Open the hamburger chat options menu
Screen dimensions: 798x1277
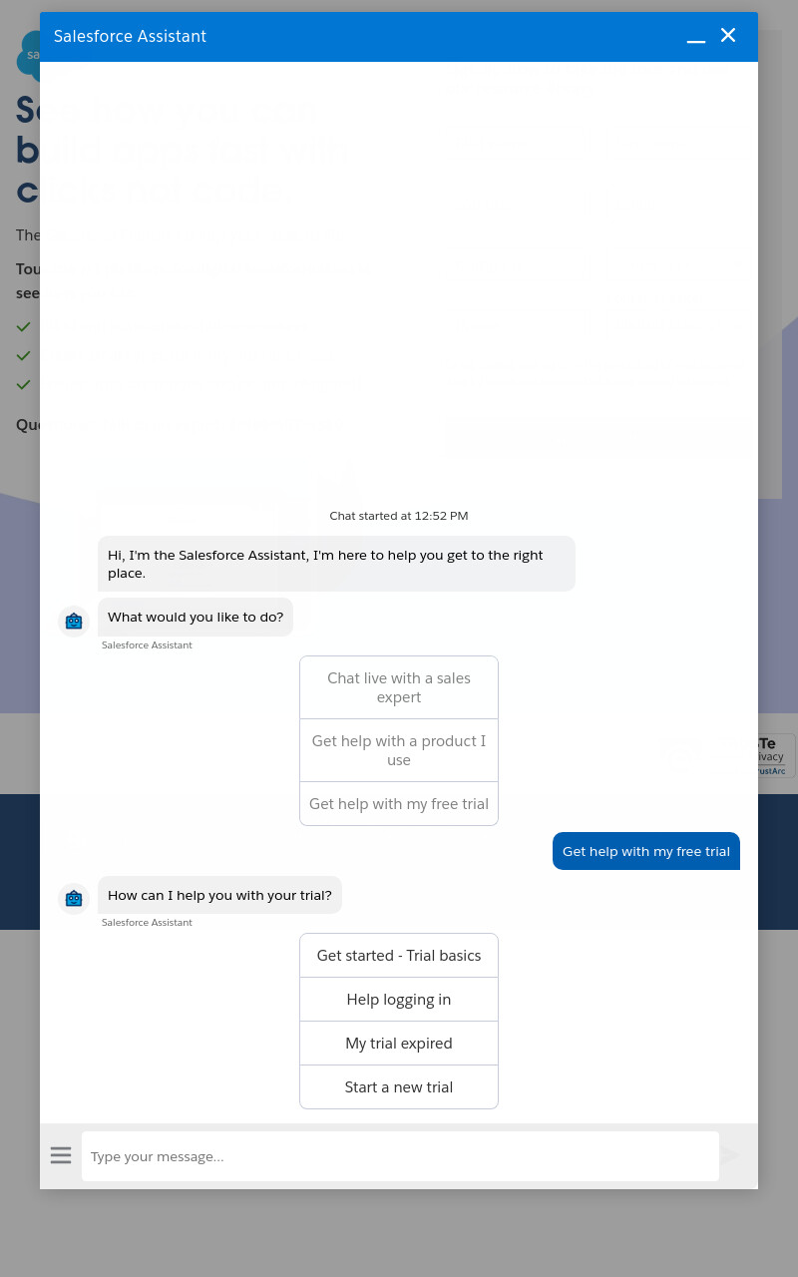pos(61,1155)
